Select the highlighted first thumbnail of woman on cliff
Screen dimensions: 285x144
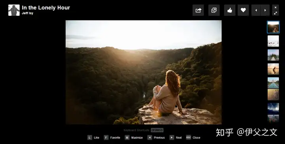pos(273,27)
